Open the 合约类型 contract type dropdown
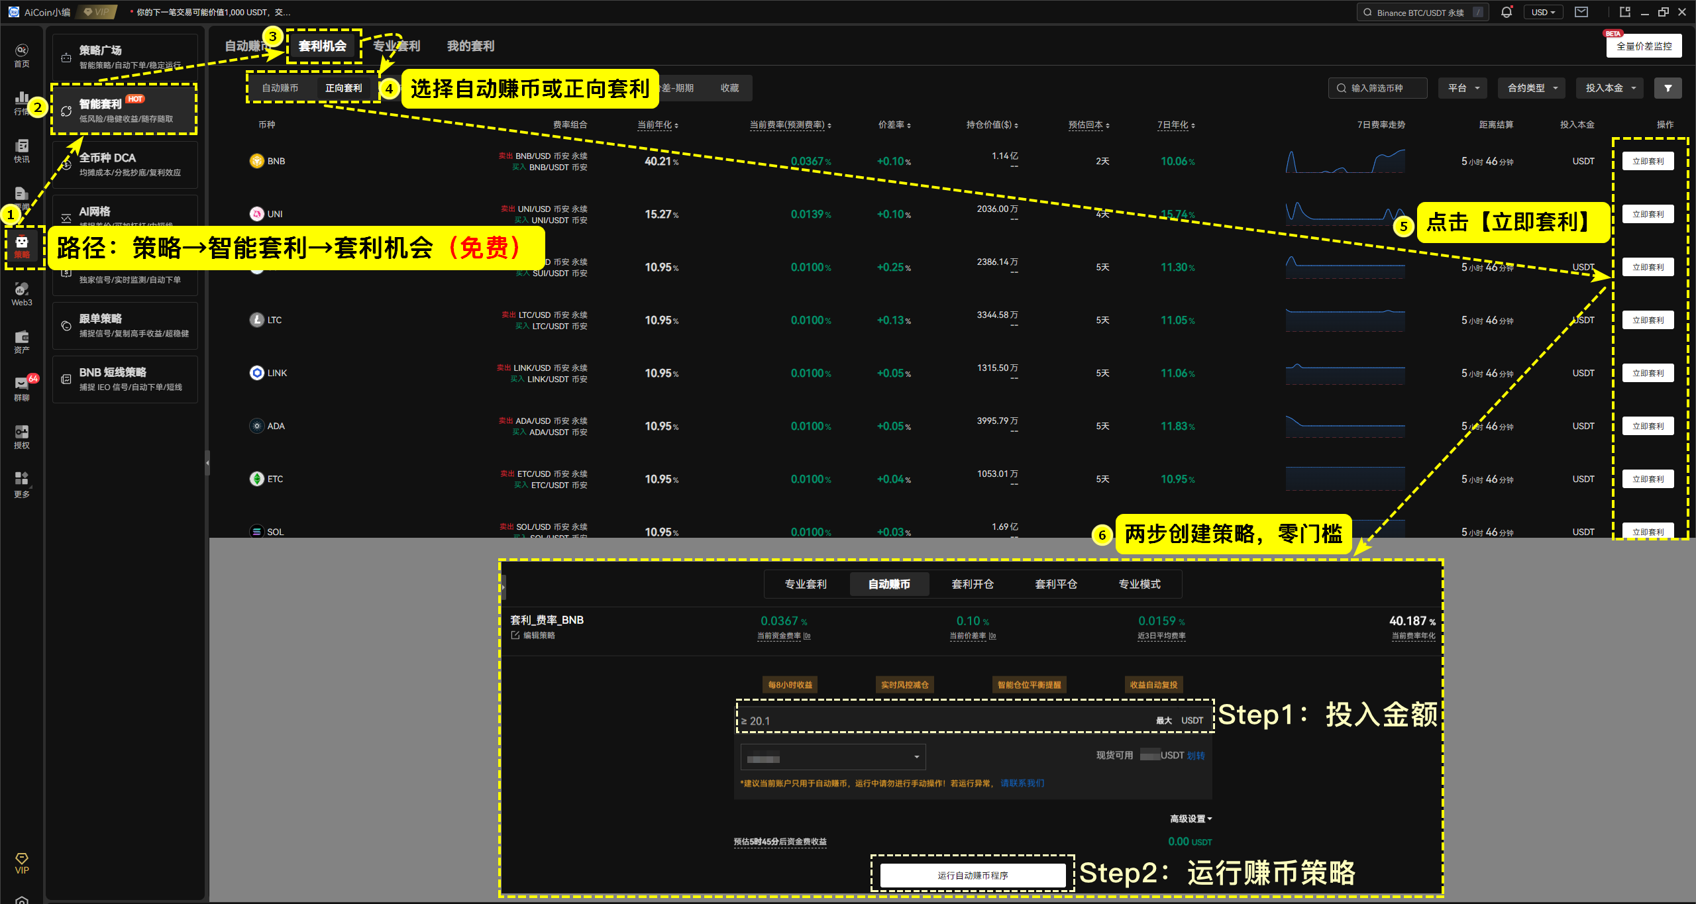Screen dimensions: 1696x904 click(1531, 88)
